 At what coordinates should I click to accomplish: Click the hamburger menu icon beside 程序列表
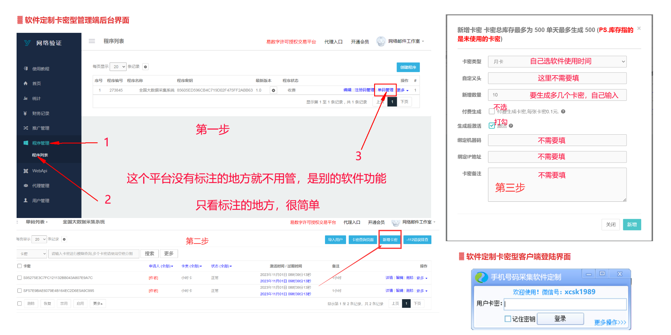point(92,41)
